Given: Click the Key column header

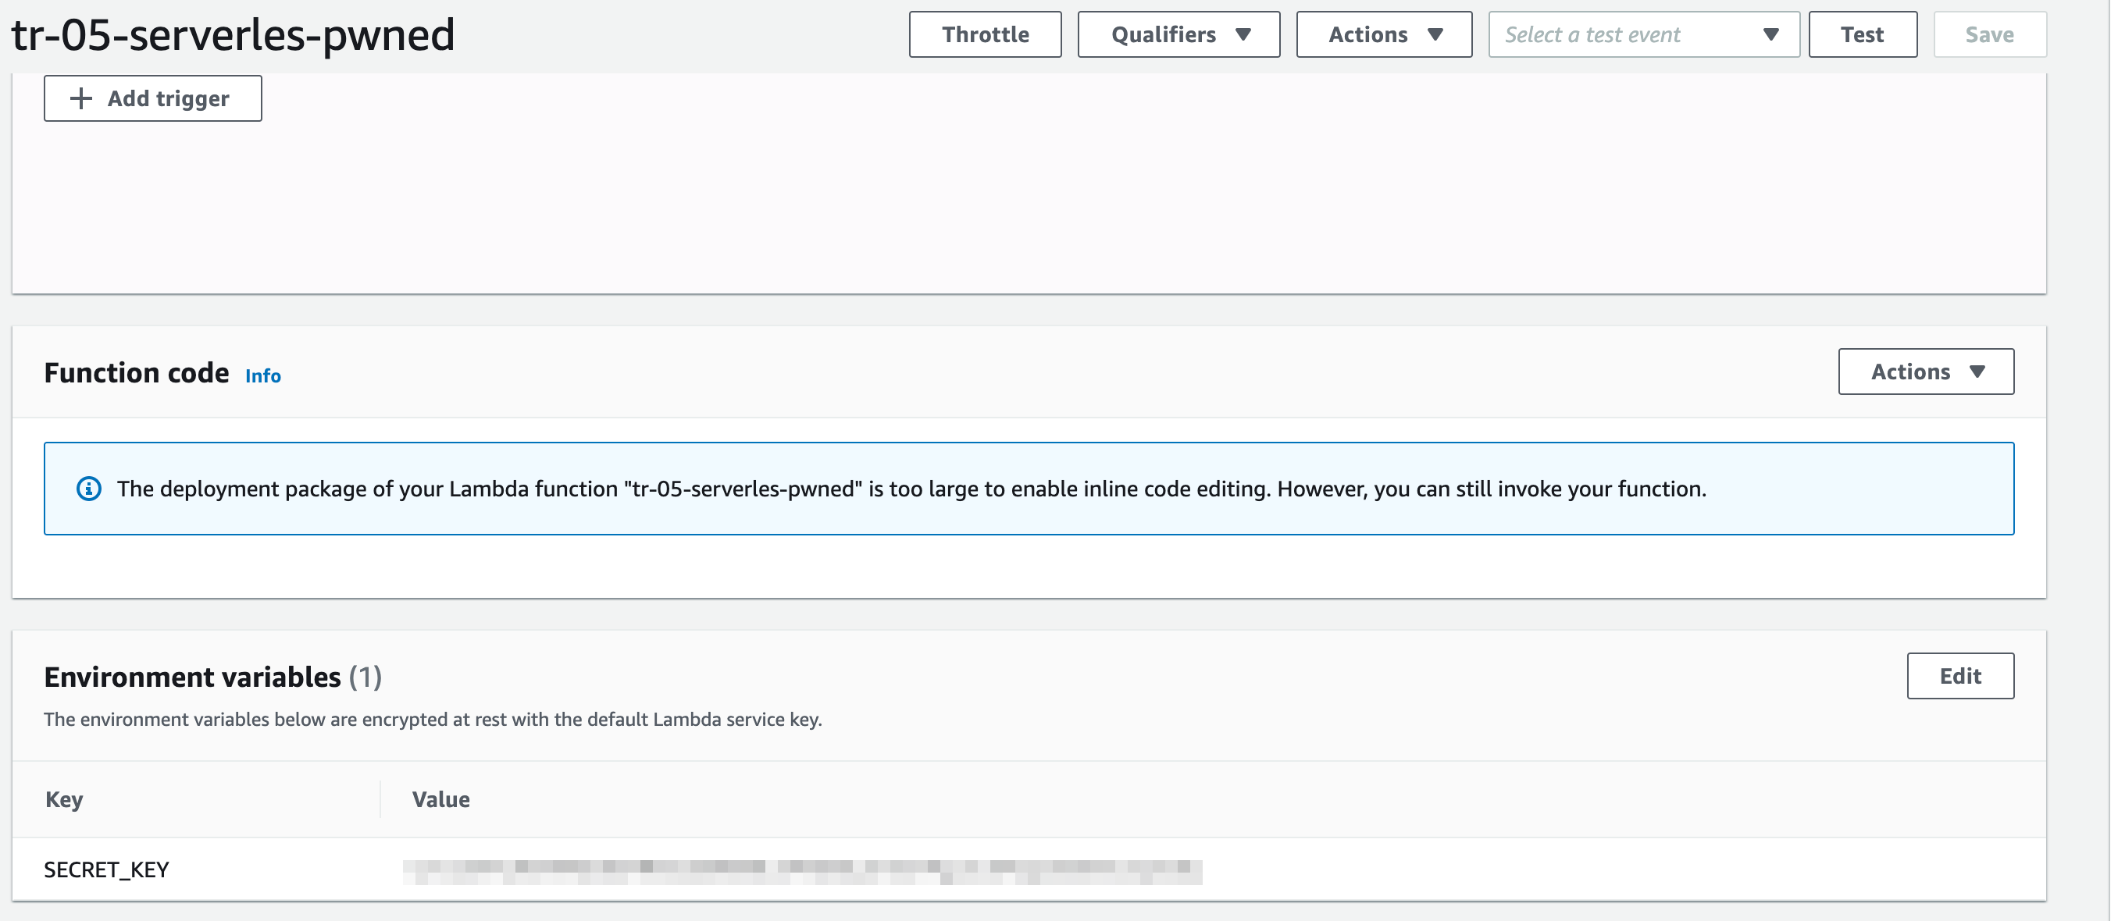Looking at the screenshot, I should pos(64,799).
